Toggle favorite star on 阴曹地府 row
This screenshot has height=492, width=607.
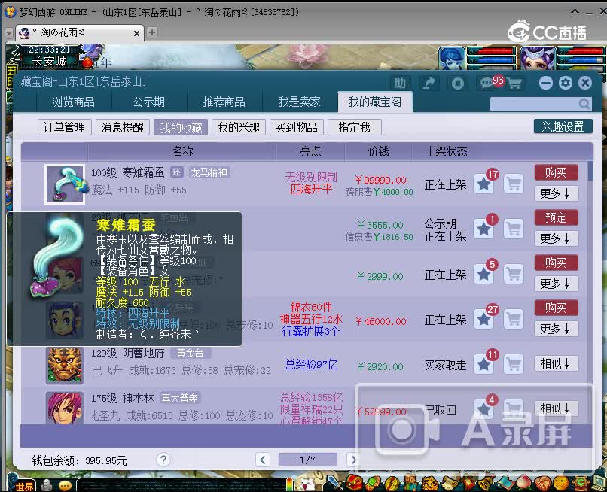[483, 364]
